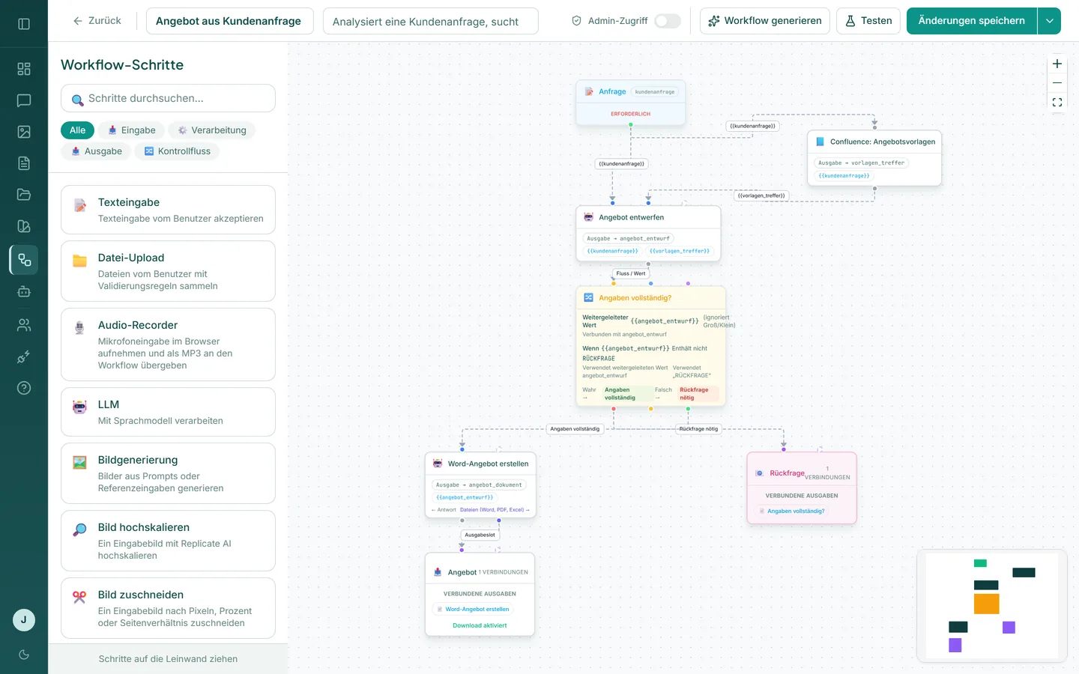Open the folder icon in sidebar

click(x=24, y=195)
